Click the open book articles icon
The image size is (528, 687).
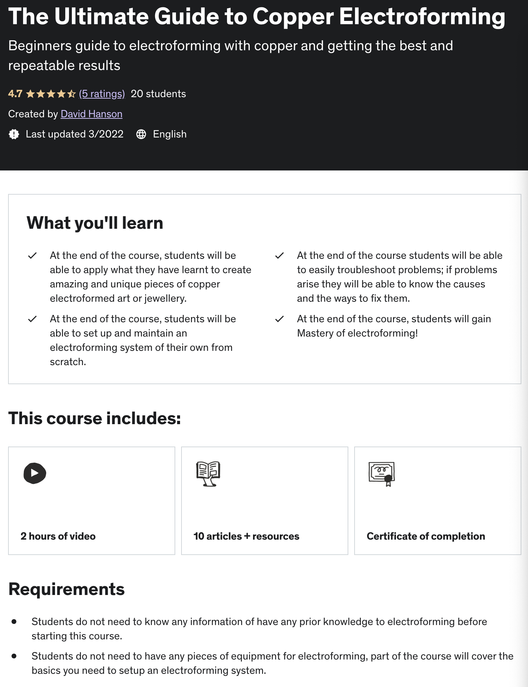click(208, 474)
